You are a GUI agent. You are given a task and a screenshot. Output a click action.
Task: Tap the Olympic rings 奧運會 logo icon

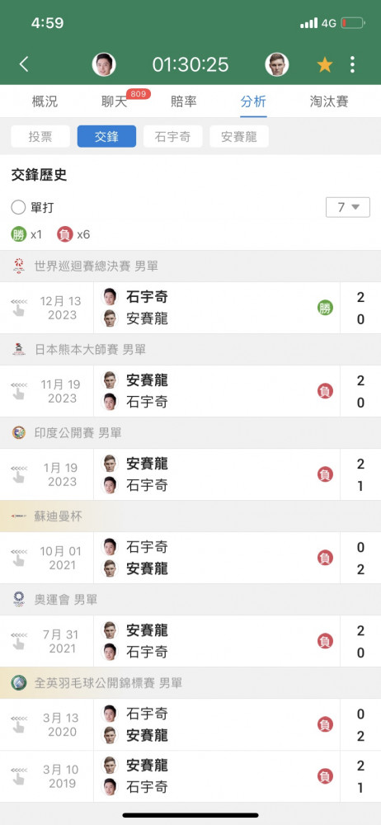point(18,599)
